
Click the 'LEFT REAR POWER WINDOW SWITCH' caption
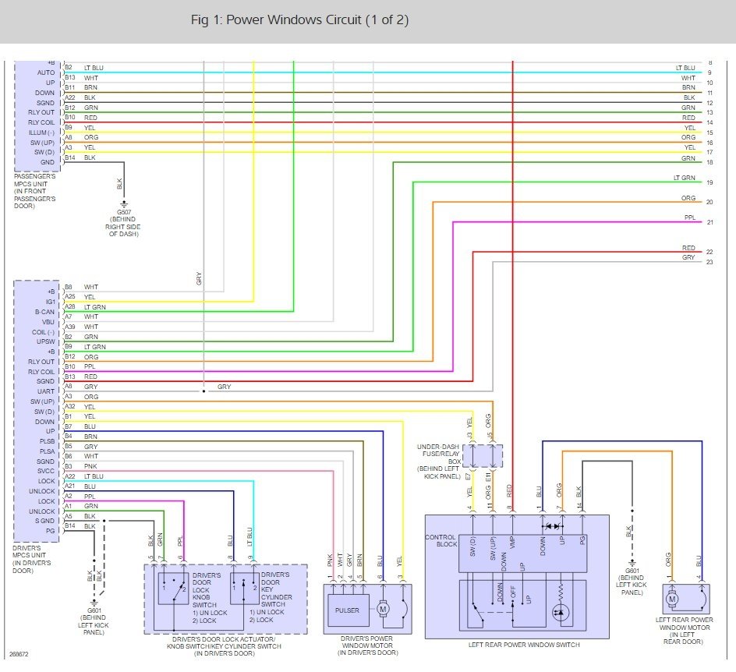point(524,645)
